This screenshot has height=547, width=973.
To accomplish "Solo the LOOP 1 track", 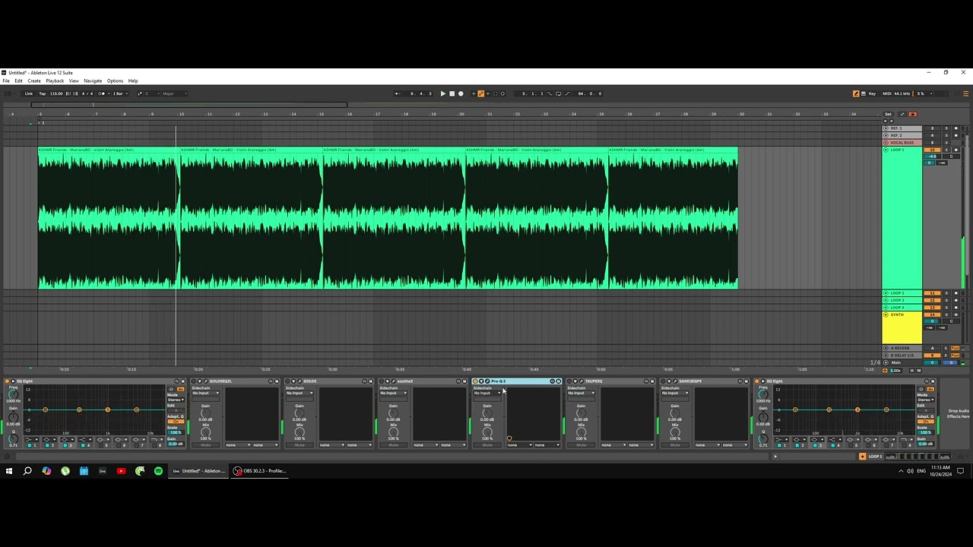I will 946,150.
